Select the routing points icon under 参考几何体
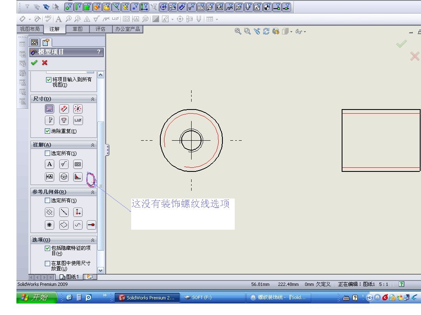Screen dimensions: 421x315 tap(91, 225)
